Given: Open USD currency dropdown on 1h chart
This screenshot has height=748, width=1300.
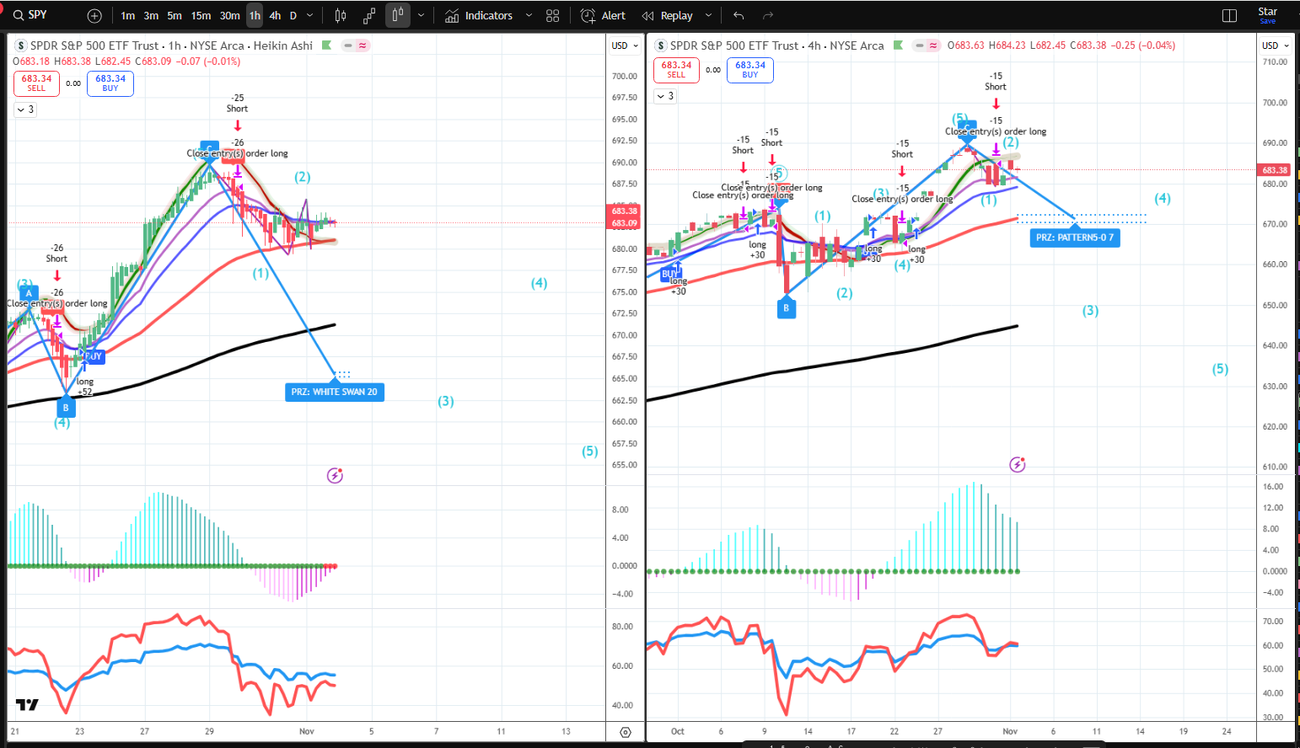Looking at the screenshot, I should tap(625, 45).
